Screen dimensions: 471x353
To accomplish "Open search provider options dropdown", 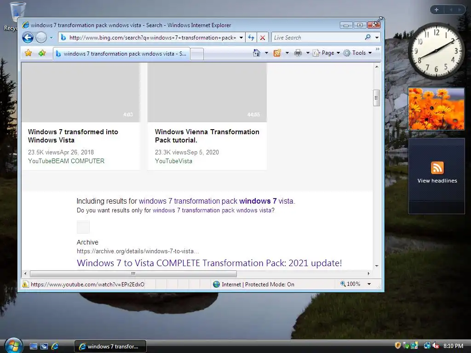I will [x=377, y=38].
